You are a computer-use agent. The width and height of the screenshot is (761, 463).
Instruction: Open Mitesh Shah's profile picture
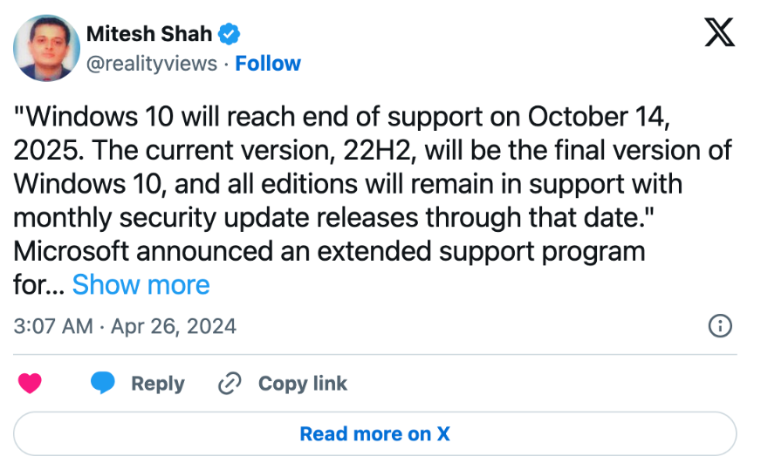(x=46, y=46)
